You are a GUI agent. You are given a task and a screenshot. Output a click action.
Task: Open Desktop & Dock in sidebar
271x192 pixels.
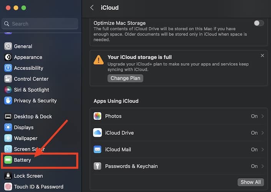33,116
